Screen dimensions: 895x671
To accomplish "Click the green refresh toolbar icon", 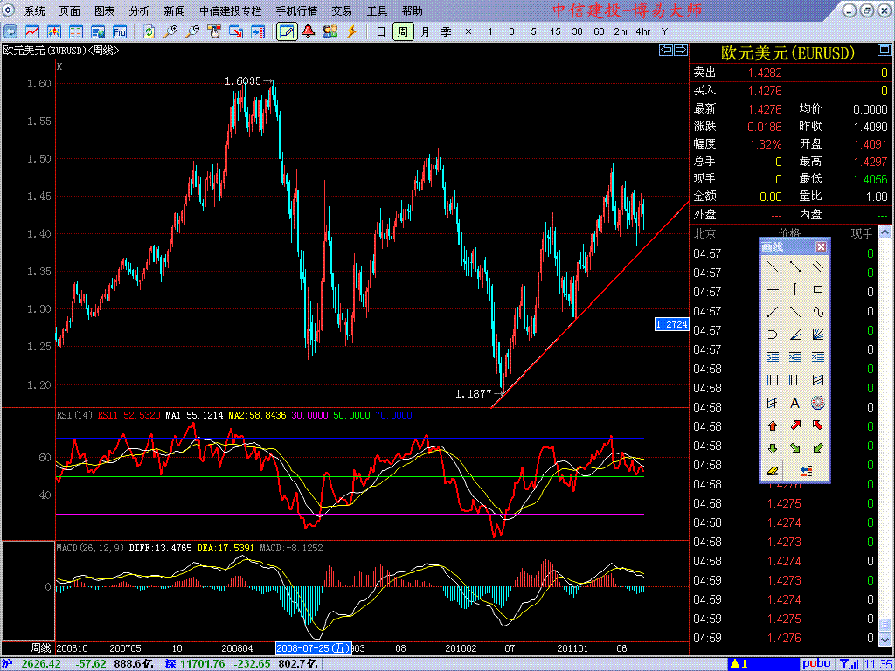I will point(149,31).
